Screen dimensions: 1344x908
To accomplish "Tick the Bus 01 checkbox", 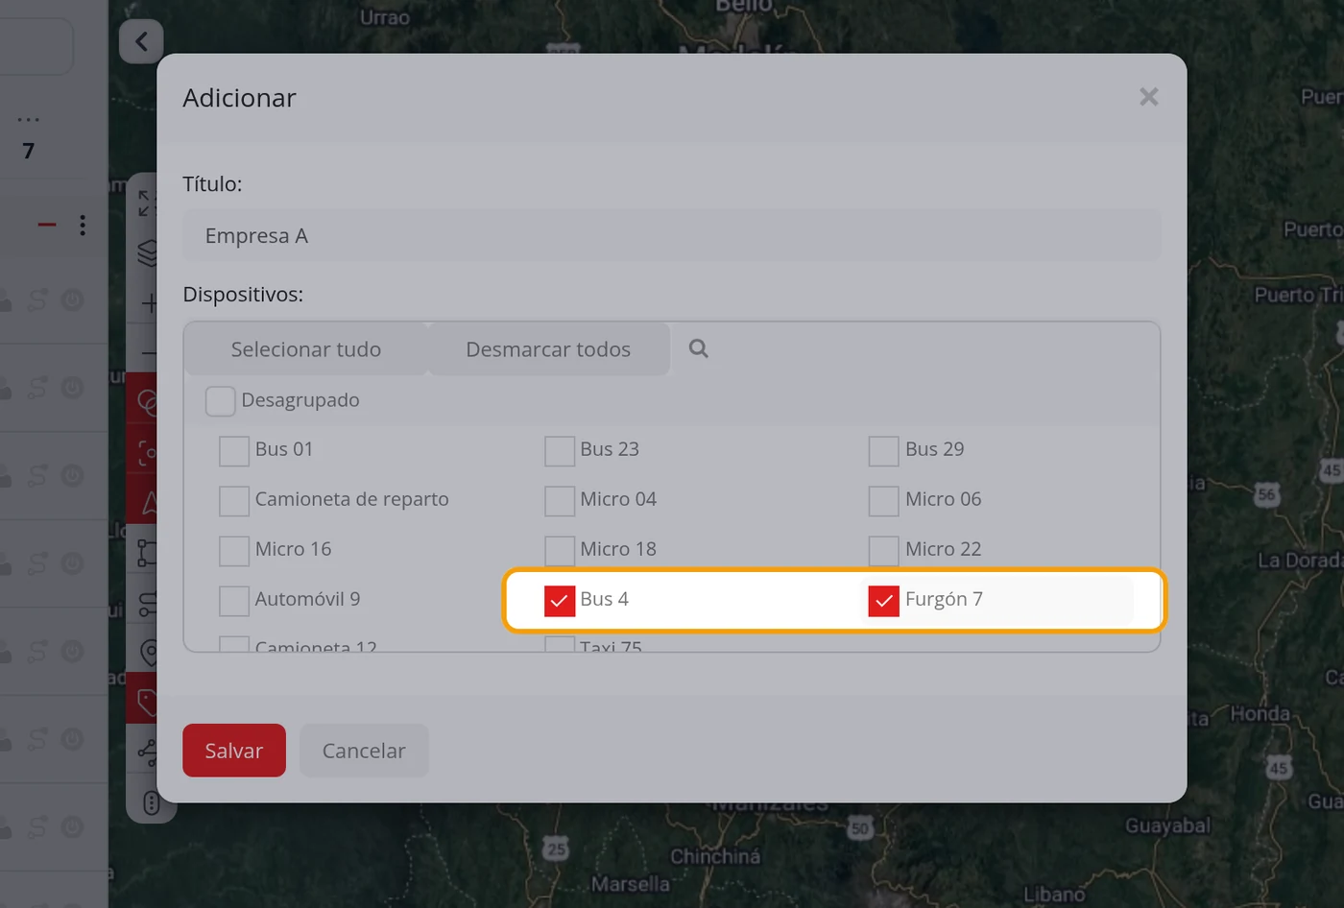I will click(x=234, y=450).
